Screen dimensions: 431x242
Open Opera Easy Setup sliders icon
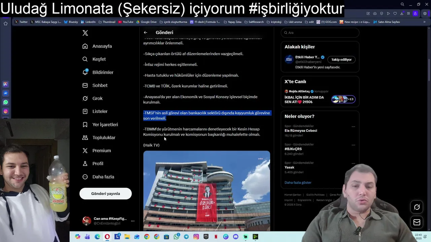coord(408,13)
